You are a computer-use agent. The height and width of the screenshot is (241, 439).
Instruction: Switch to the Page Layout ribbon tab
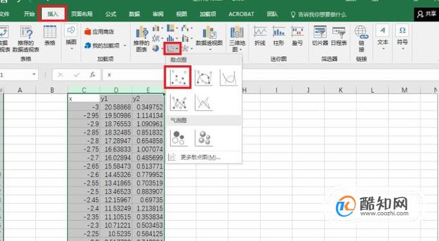click(x=82, y=14)
